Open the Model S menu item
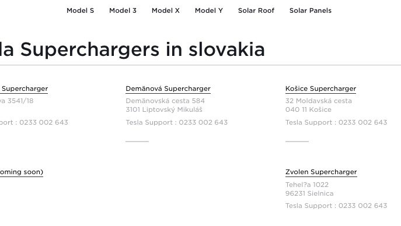This screenshot has height=226, width=401. tap(81, 10)
